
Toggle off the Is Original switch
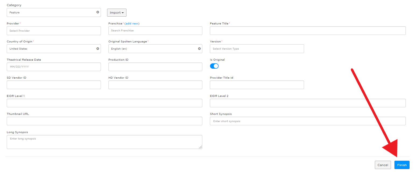pos(214,66)
